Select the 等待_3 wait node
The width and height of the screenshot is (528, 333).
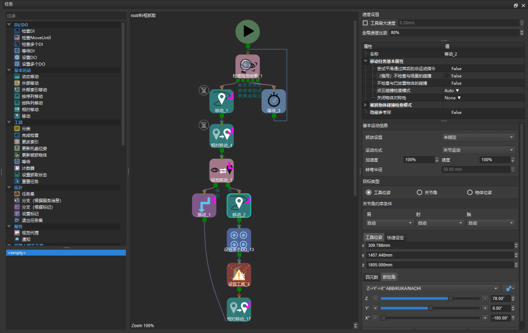[274, 101]
